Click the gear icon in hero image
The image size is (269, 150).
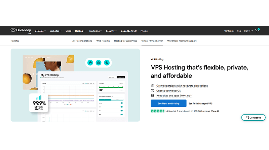[x=107, y=62]
